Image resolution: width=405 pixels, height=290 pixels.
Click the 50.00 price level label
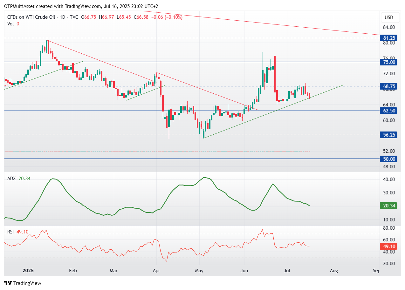click(x=389, y=159)
